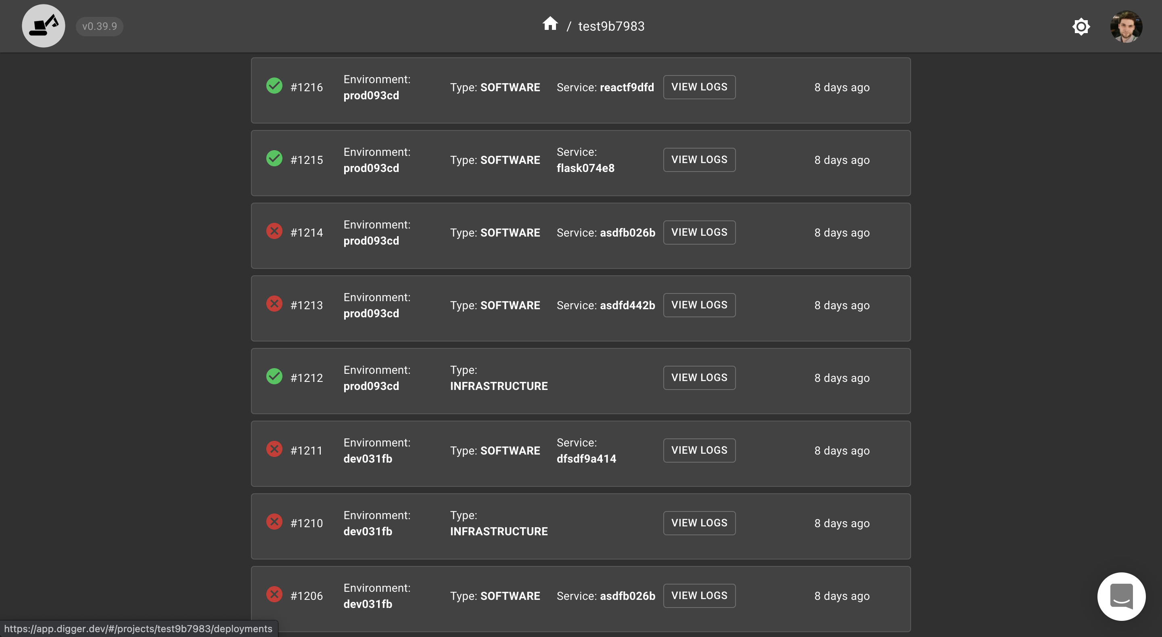The height and width of the screenshot is (637, 1162).
Task: Click green check icon for deployment #1212
Action: (x=274, y=377)
